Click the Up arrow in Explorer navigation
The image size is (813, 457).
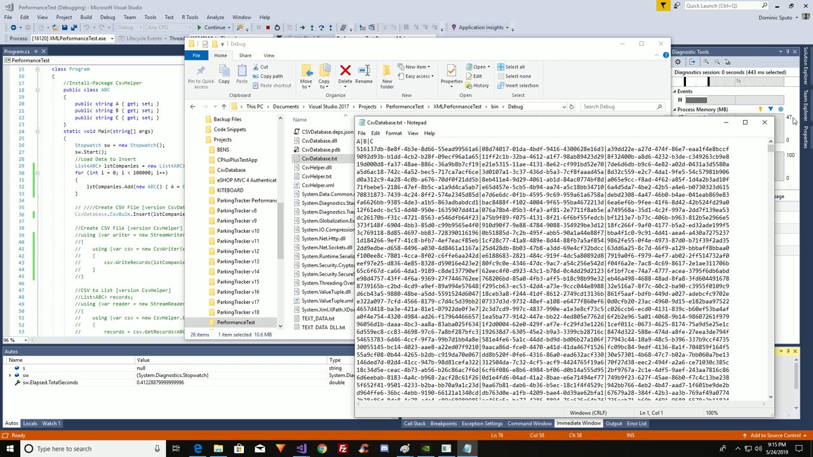(x=224, y=107)
